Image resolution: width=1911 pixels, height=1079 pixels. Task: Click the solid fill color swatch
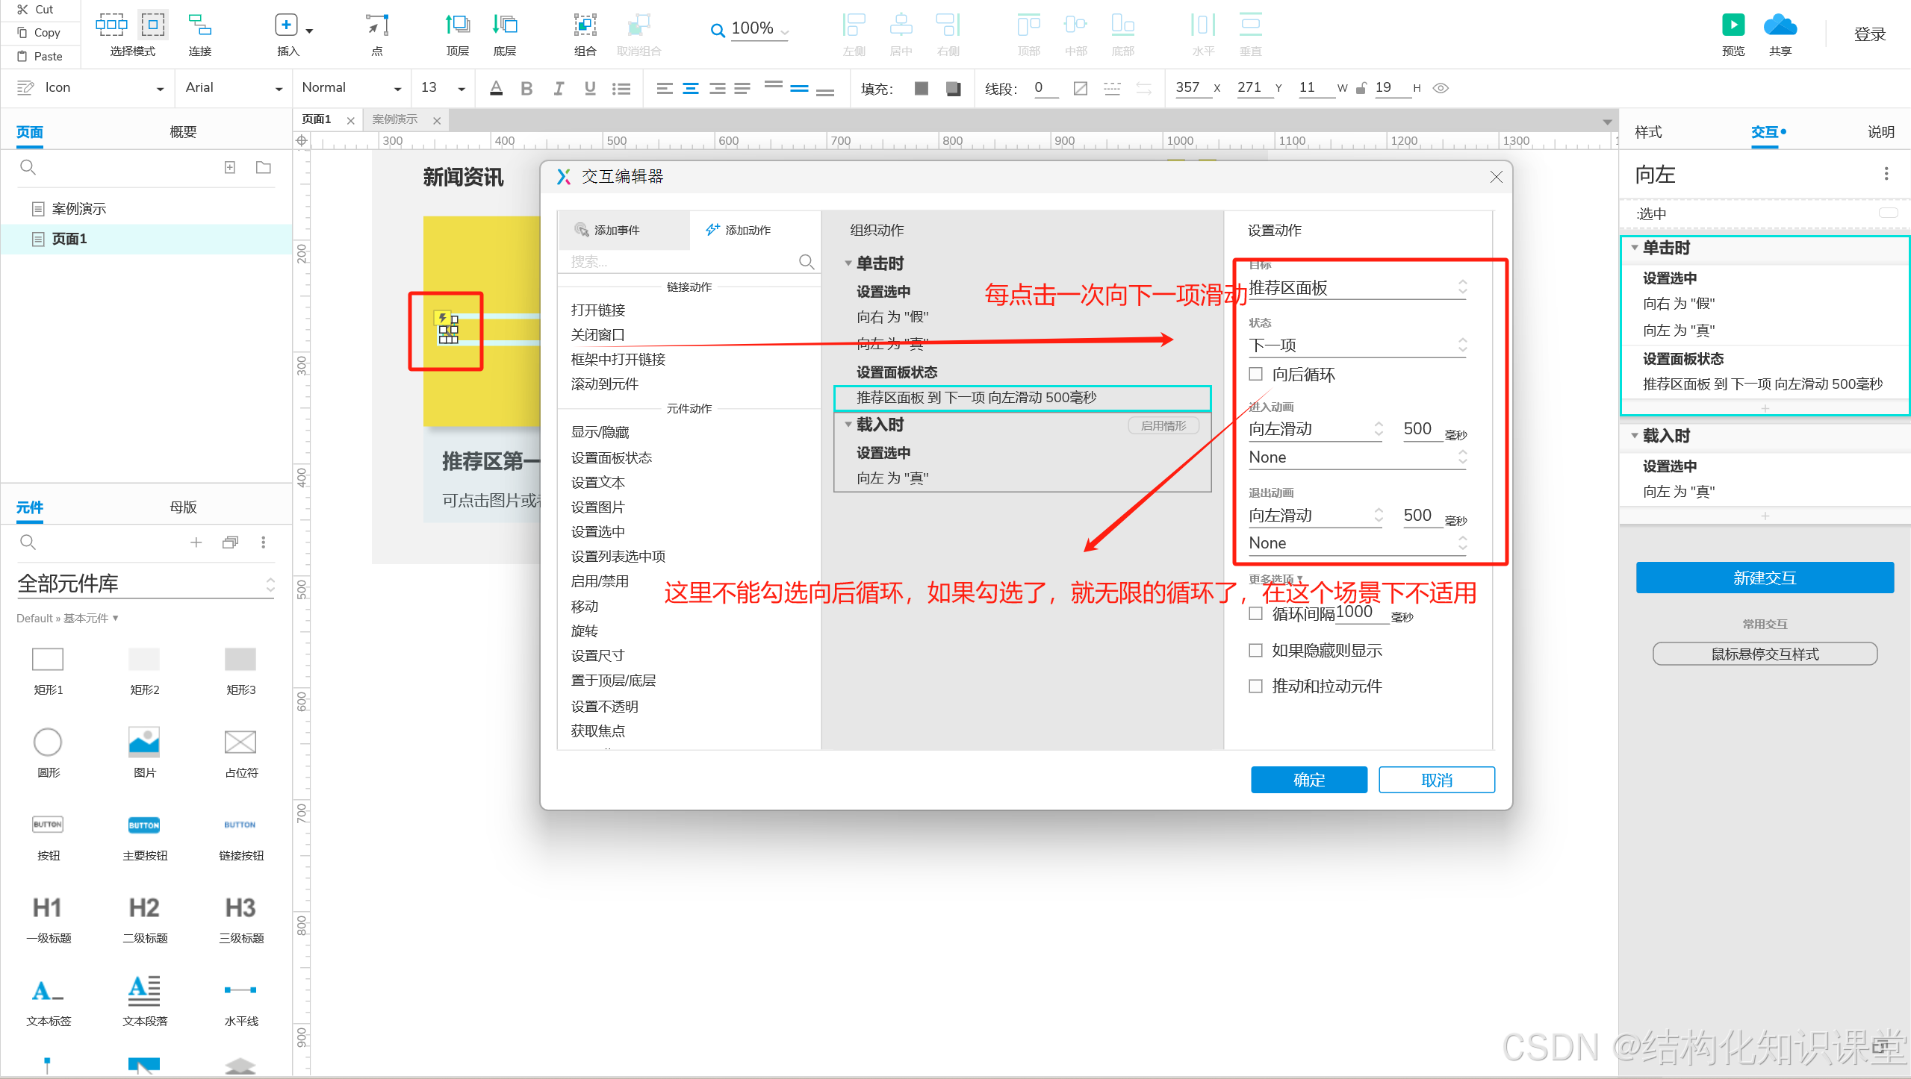pos(922,88)
